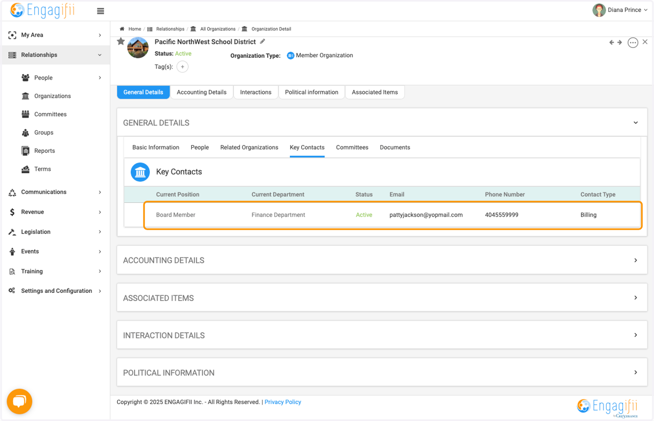Click the Training sidebar icon
The width and height of the screenshot is (654, 421).
pos(12,272)
